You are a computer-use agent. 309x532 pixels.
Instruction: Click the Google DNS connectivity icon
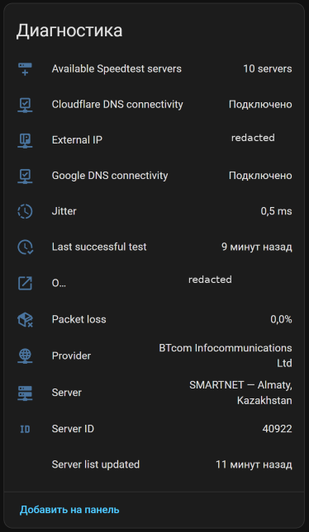click(x=25, y=176)
